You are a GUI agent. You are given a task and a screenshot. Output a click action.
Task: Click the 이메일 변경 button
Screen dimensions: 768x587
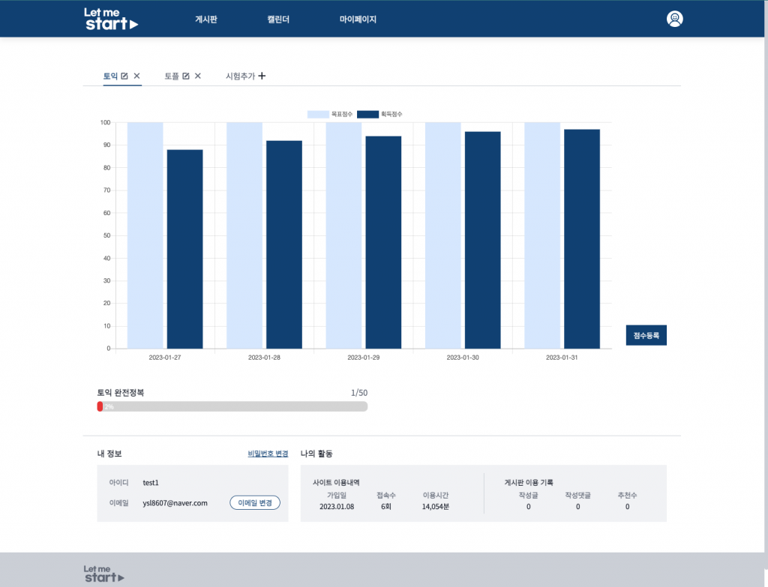click(x=255, y=503)
